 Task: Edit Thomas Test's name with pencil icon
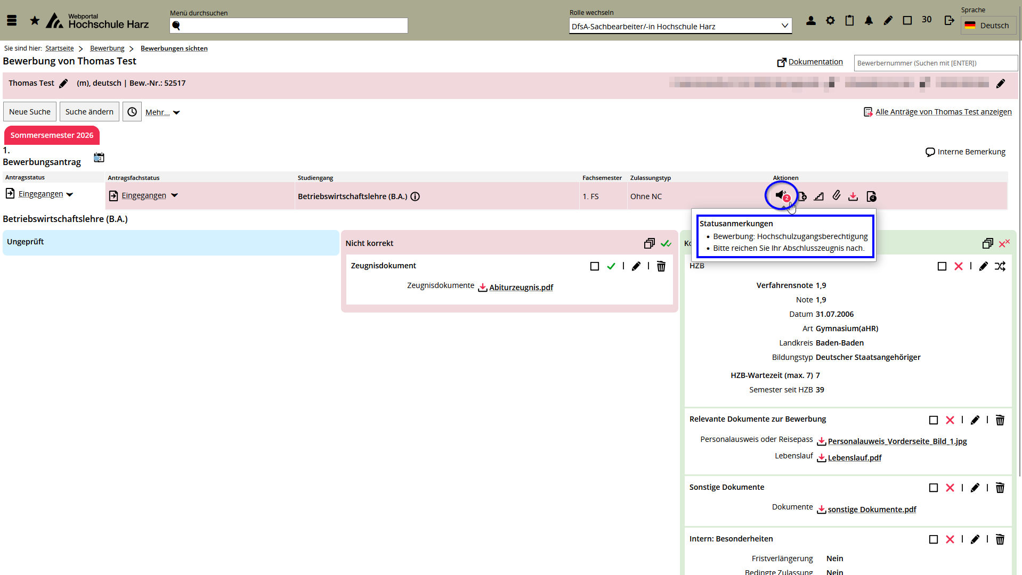[x=63, y=84]
